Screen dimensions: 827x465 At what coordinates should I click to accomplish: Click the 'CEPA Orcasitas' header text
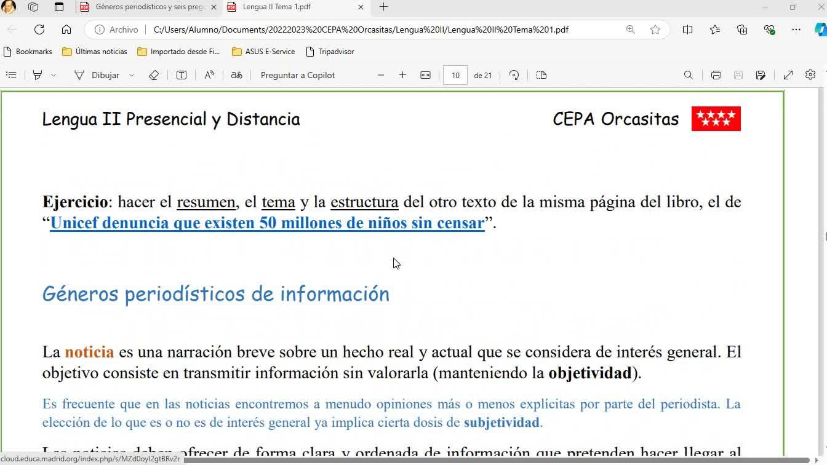click(x=616, y=119)
